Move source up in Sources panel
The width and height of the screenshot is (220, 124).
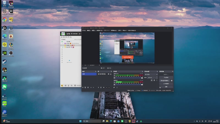pyautogui.click(x=106, y=87)
